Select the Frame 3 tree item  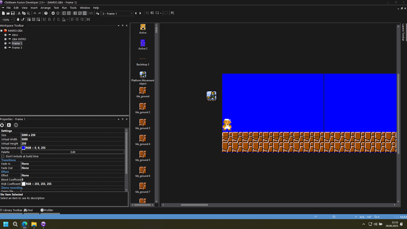(17, 48)
